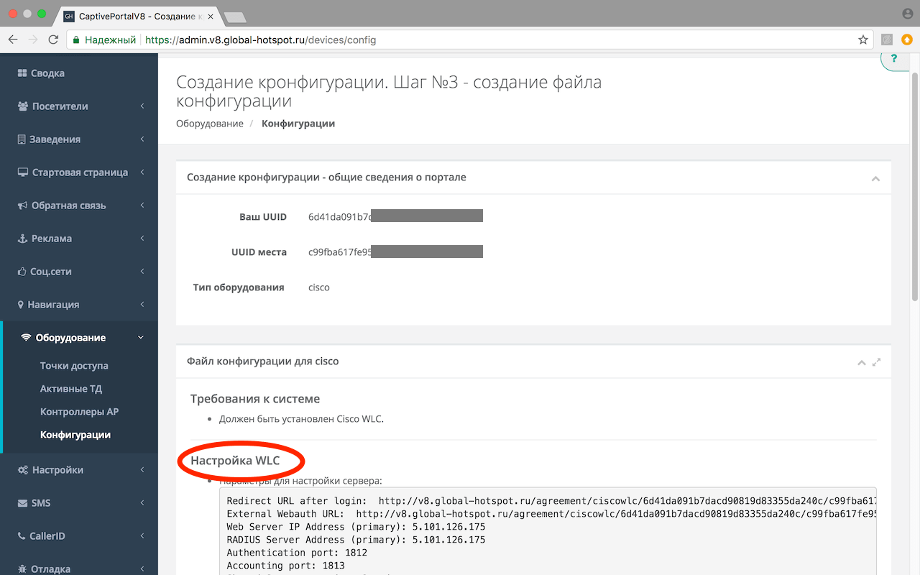Click the SMS envelope icon

point(22,503)
